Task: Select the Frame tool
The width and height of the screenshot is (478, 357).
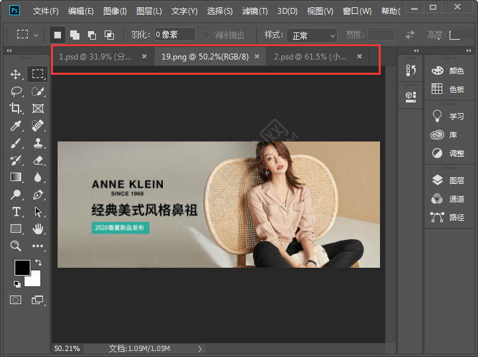Action: pos(38,108)
